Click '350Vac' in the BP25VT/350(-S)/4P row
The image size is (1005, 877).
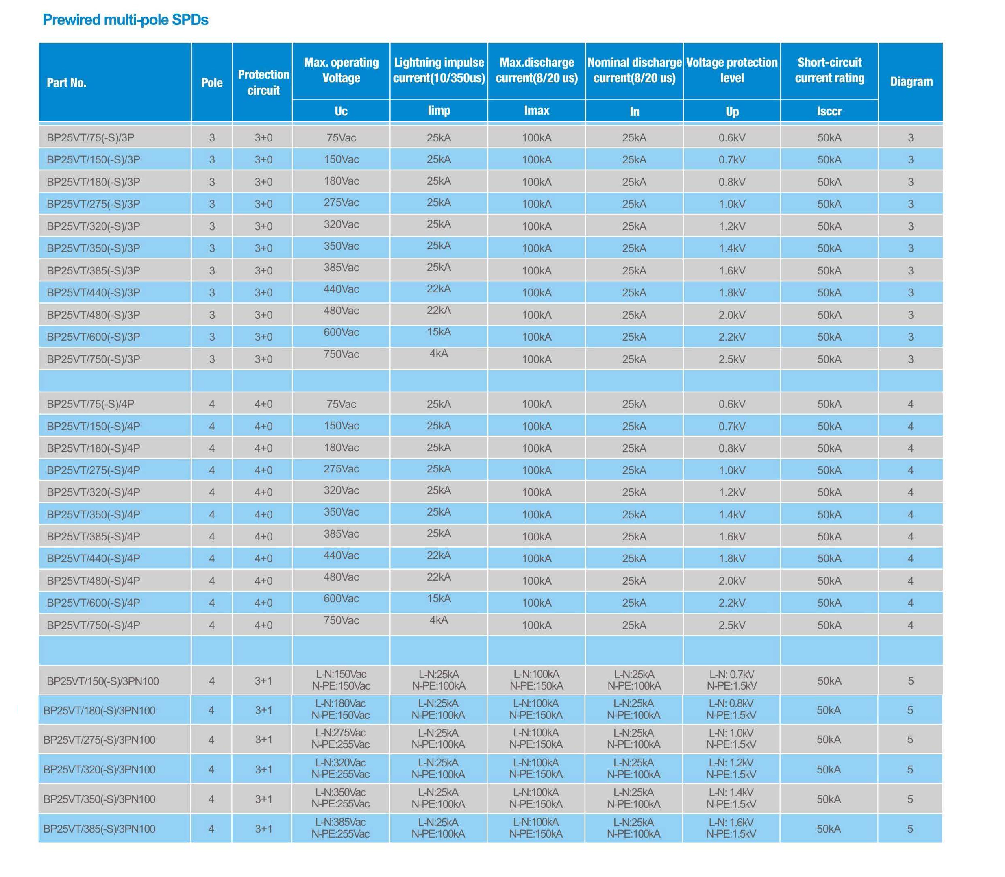tap(341, 512)
